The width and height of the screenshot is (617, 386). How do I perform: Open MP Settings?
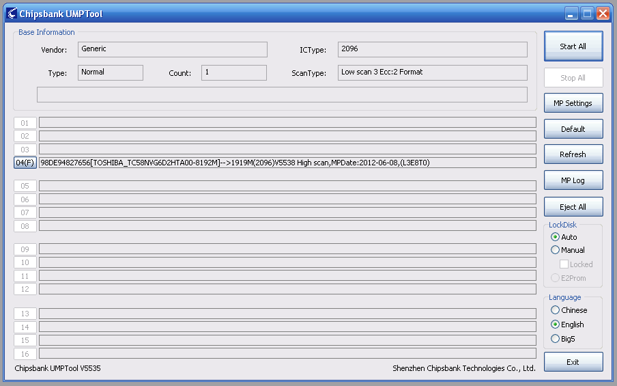[x=573, y=102]
